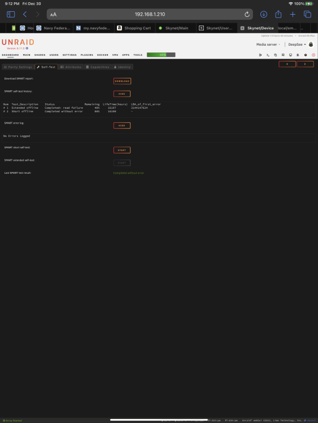
Task: Switch to Parity Settings tab
Action: pos(18,67)
